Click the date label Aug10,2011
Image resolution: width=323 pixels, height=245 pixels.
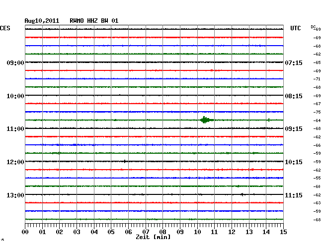coord(42,21)
